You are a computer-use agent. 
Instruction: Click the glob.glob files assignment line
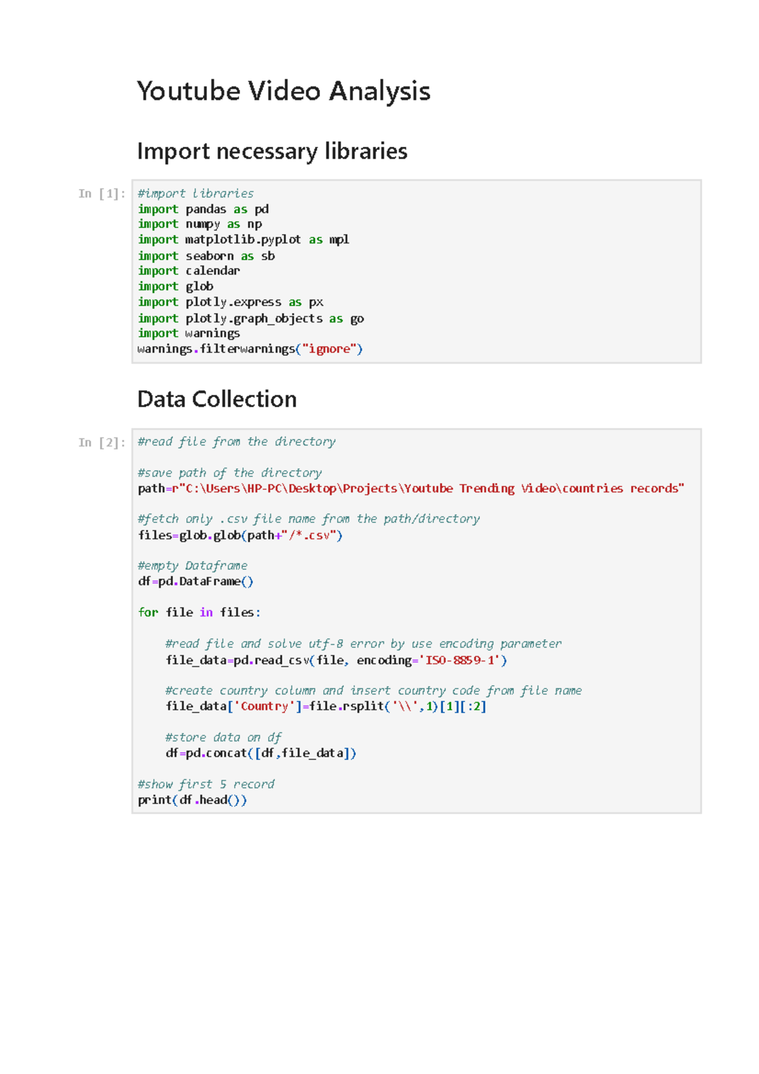pos(240,536)
